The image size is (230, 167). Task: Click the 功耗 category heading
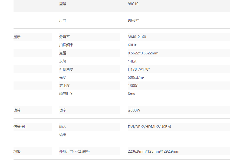click(x=17, y=110)
